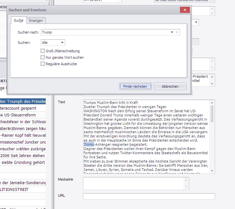Viewport: 235px width, 209px height.
Task: Click inside the URL input field
Action: [148, 196]
